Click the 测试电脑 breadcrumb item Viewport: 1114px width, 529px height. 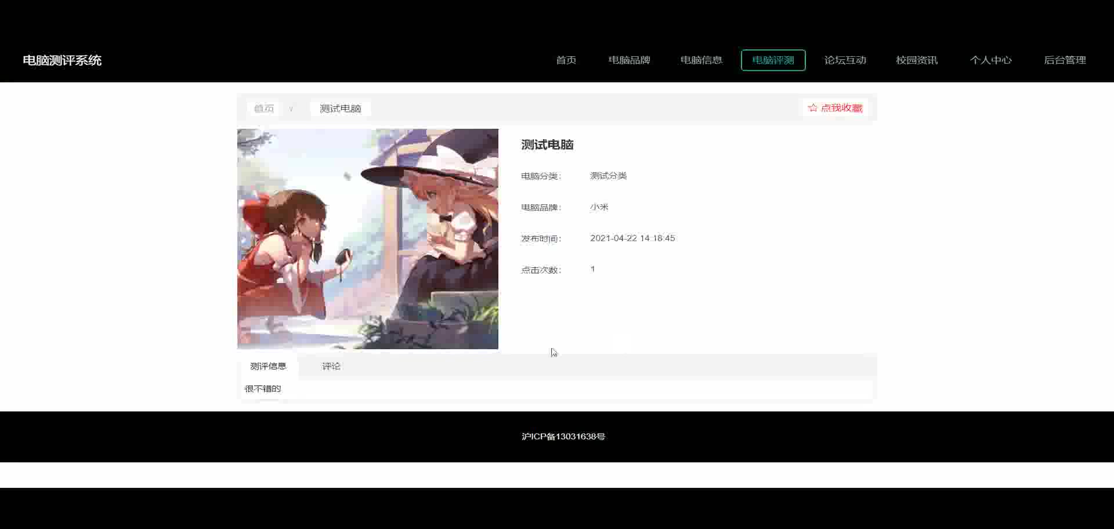(341, 108)
